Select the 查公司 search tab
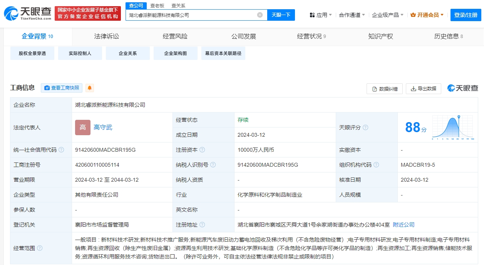Screen dimensions: 484x265 pyautogui.click(x=136, y=5)
